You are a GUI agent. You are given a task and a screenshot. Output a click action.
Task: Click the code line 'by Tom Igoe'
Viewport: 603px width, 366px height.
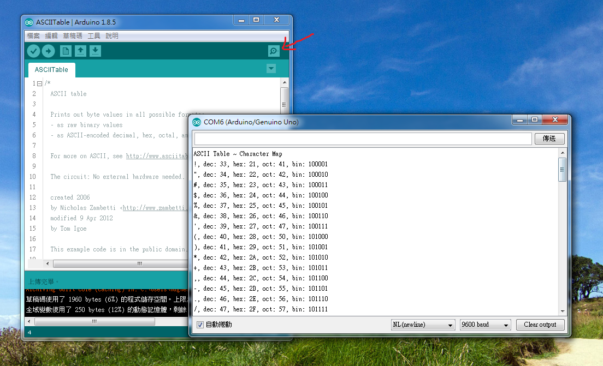pyautogui.click(x=68, y=229)
